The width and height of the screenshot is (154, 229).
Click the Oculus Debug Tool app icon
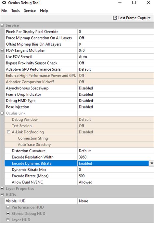tap(4, 3)
